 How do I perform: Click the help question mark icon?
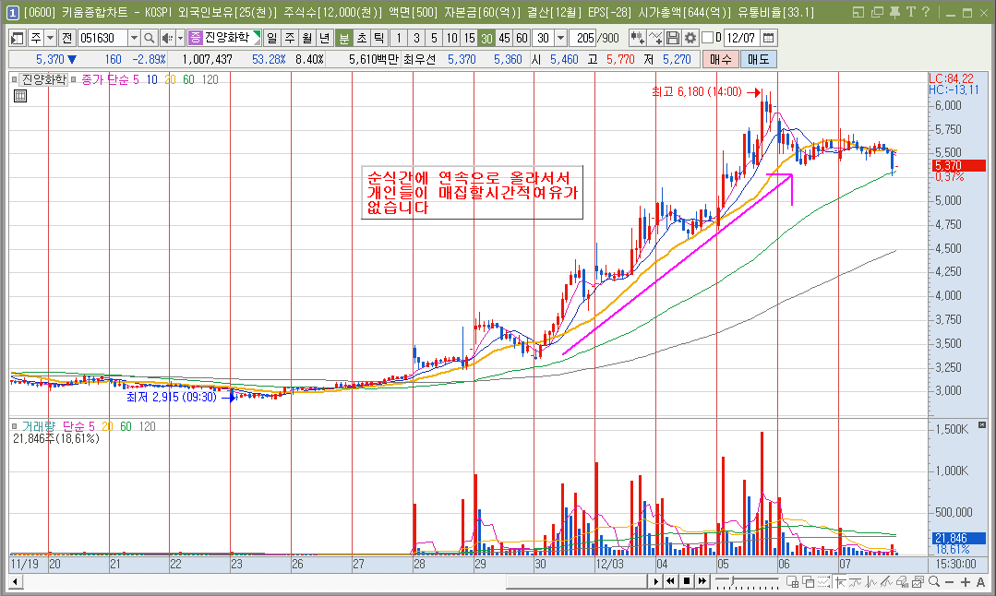925,12
